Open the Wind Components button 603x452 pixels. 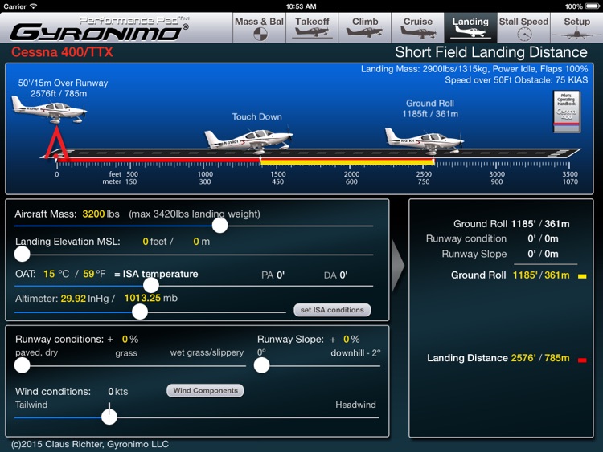tap(205, 390)
